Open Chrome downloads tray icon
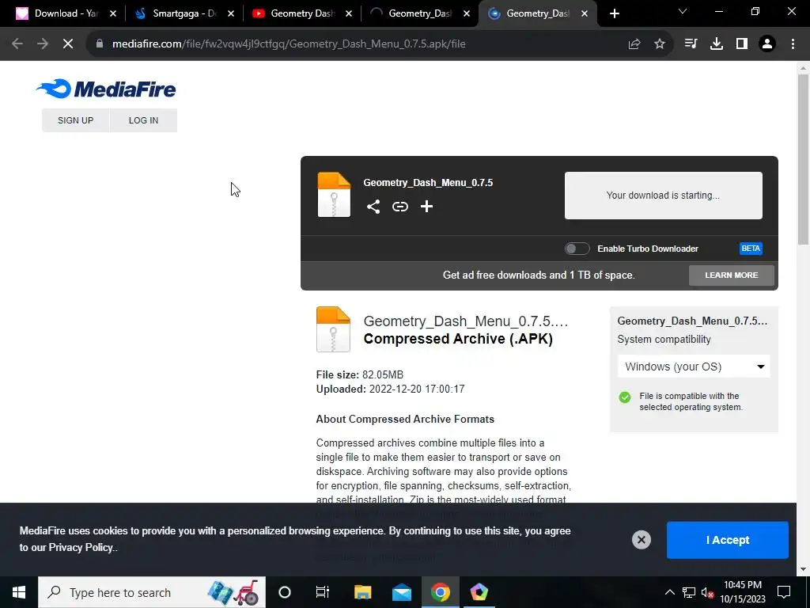The width and height of the screenshot is (810, 608). tap(717, 44)
